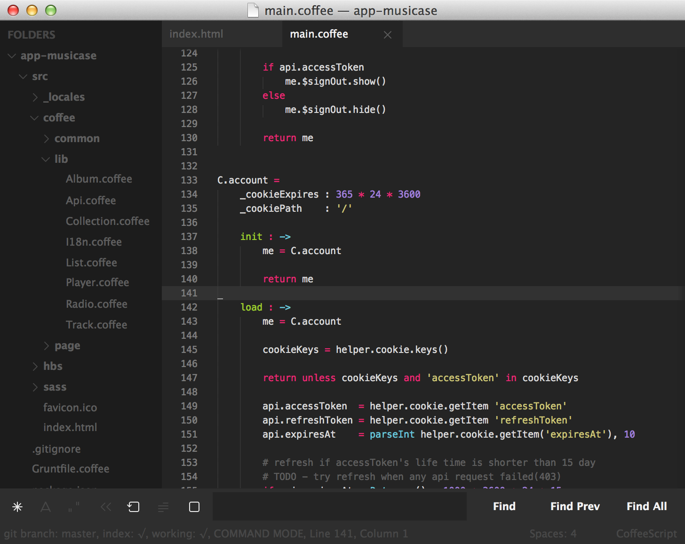Screen dimensions: 685x544
Task: Select the main.coffee tab
Action: point(319,34)
